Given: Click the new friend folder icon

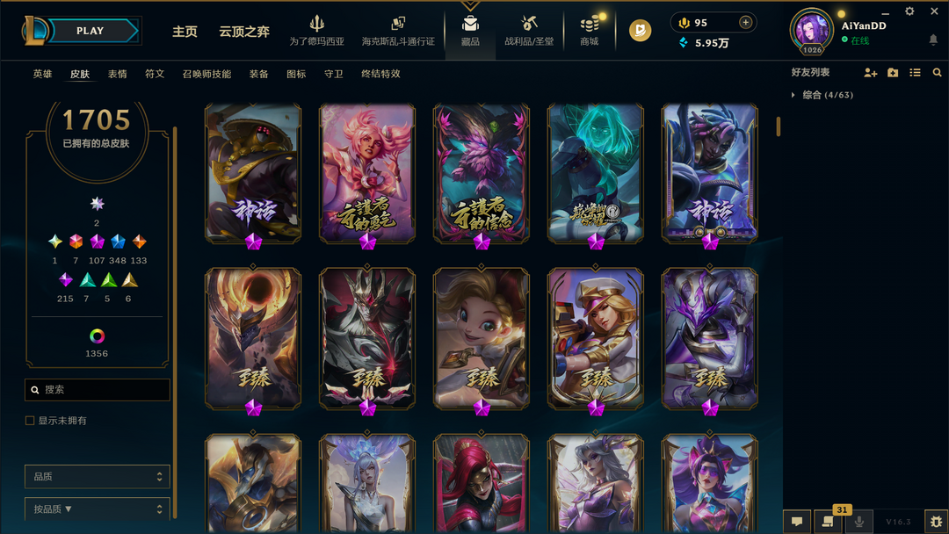Looking at the screenshot, I should pos(893,73).
